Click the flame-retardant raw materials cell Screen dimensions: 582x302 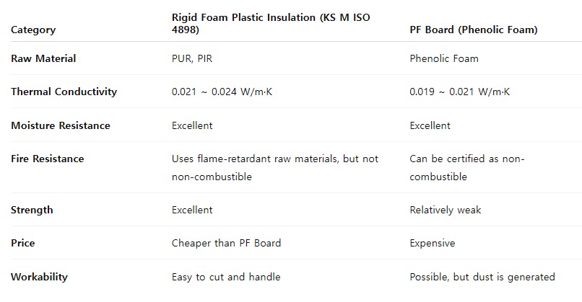(x=274, y=167)
